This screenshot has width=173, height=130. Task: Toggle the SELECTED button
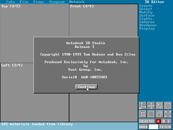pyautogui.click(x=147, y=121)
